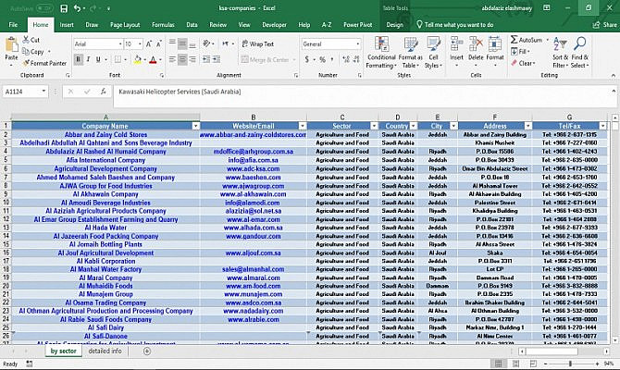Decrease indent of cell
Image resolution: width=620 pixels, height=370 pixels.
[206, 60]
